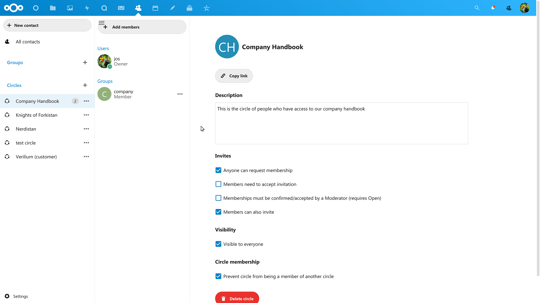Open your profile avatar menu
The height and width of the screenshot is (303, 540).
click(525, 8)
